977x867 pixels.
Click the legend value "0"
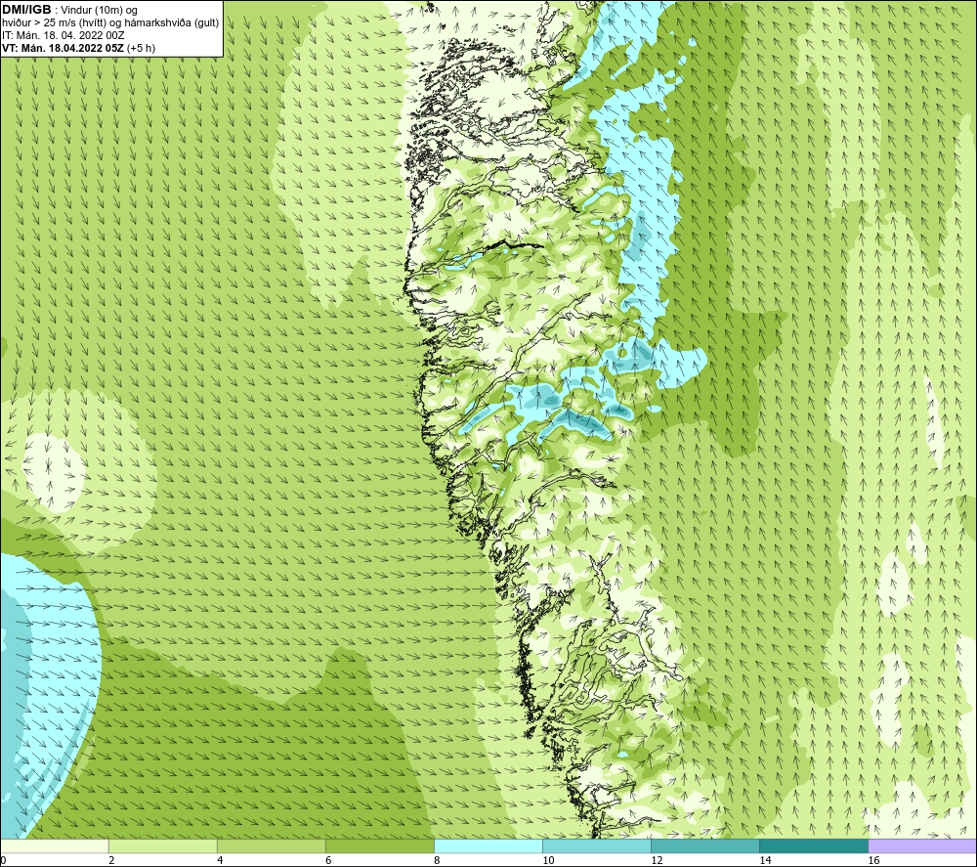click(4, 860)
